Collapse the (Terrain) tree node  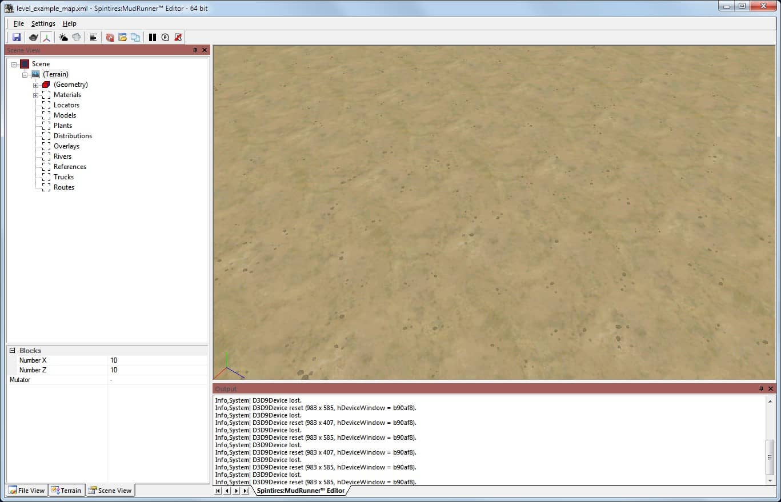tap(25, 75)
